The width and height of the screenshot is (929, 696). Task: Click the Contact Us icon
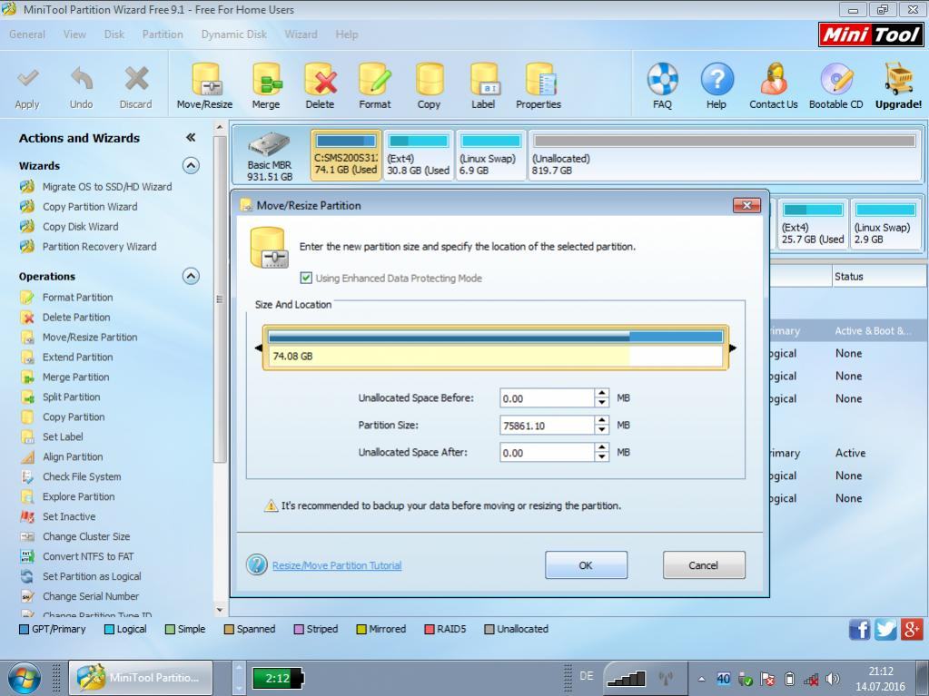pyautogui.click(x=773, y=79)
